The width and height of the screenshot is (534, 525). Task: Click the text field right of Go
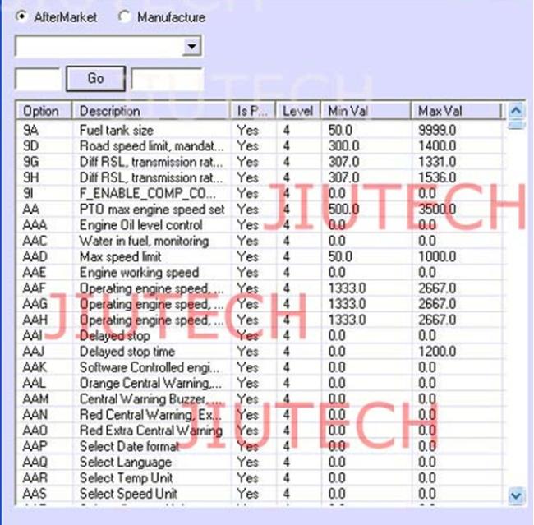167,79
